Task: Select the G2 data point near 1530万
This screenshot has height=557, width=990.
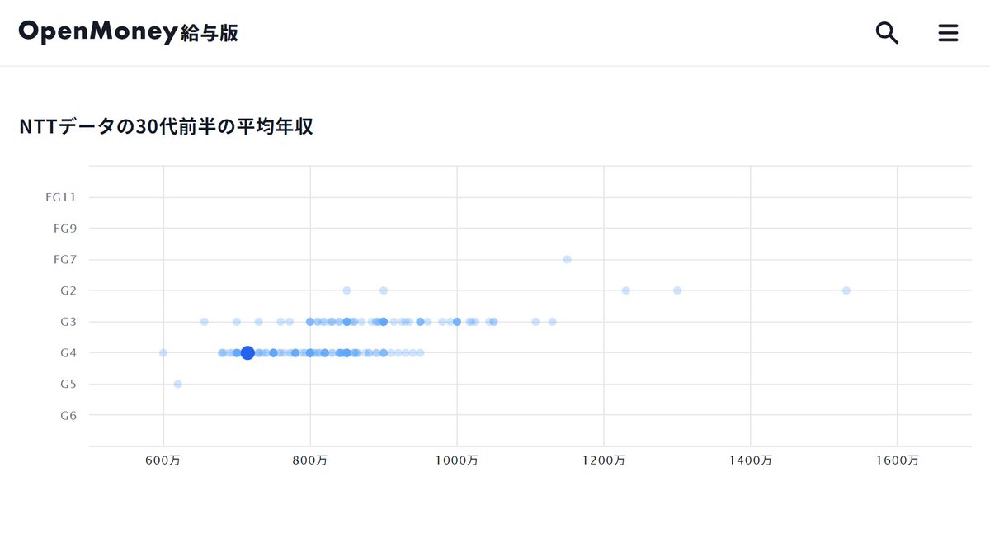Action: click(x=846, y=290)
